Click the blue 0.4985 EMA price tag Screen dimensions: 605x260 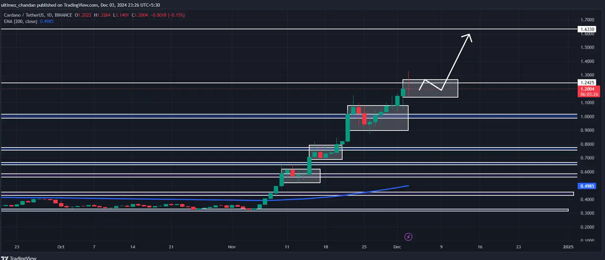pos(587,186)
